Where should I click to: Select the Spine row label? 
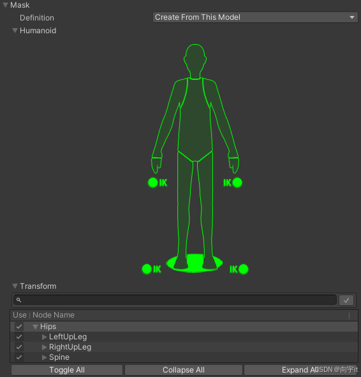59,357
